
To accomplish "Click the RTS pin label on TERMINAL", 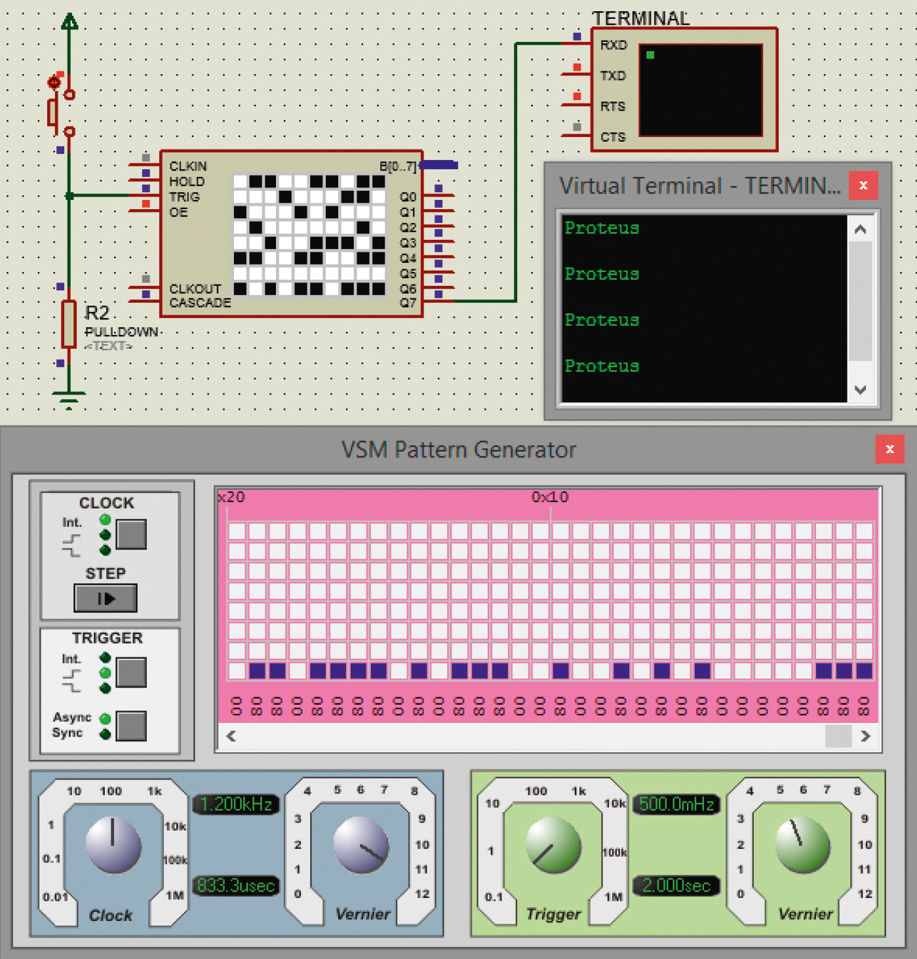I will pyautogui.click(x=613, y=106).
